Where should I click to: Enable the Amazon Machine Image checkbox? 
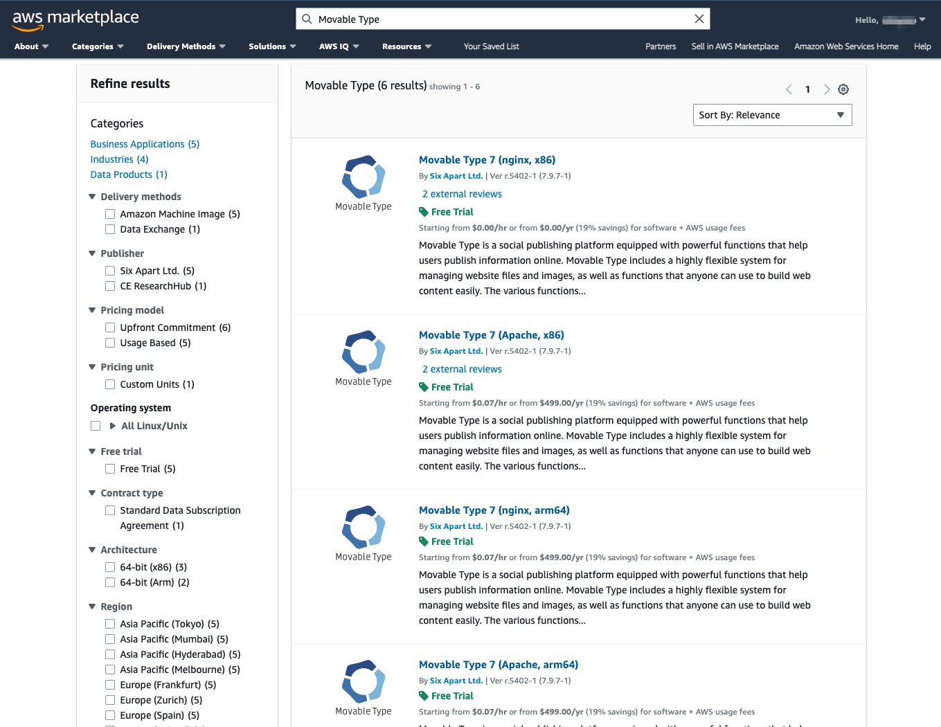(x=110, y=214)
